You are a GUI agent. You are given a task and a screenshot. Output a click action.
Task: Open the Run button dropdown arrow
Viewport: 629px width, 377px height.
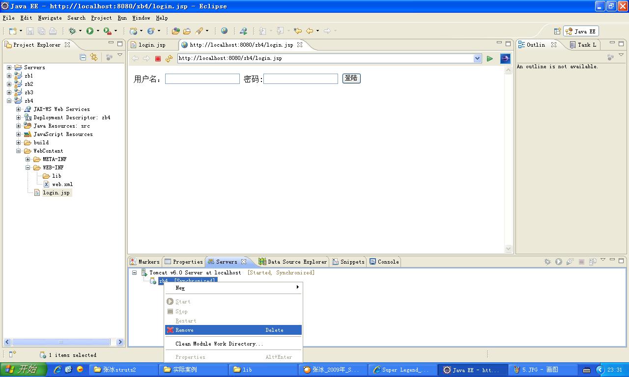pos(98,31)
